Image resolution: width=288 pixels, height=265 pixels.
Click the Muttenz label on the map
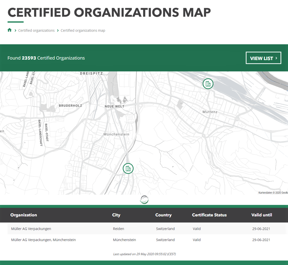pos(210,112)
